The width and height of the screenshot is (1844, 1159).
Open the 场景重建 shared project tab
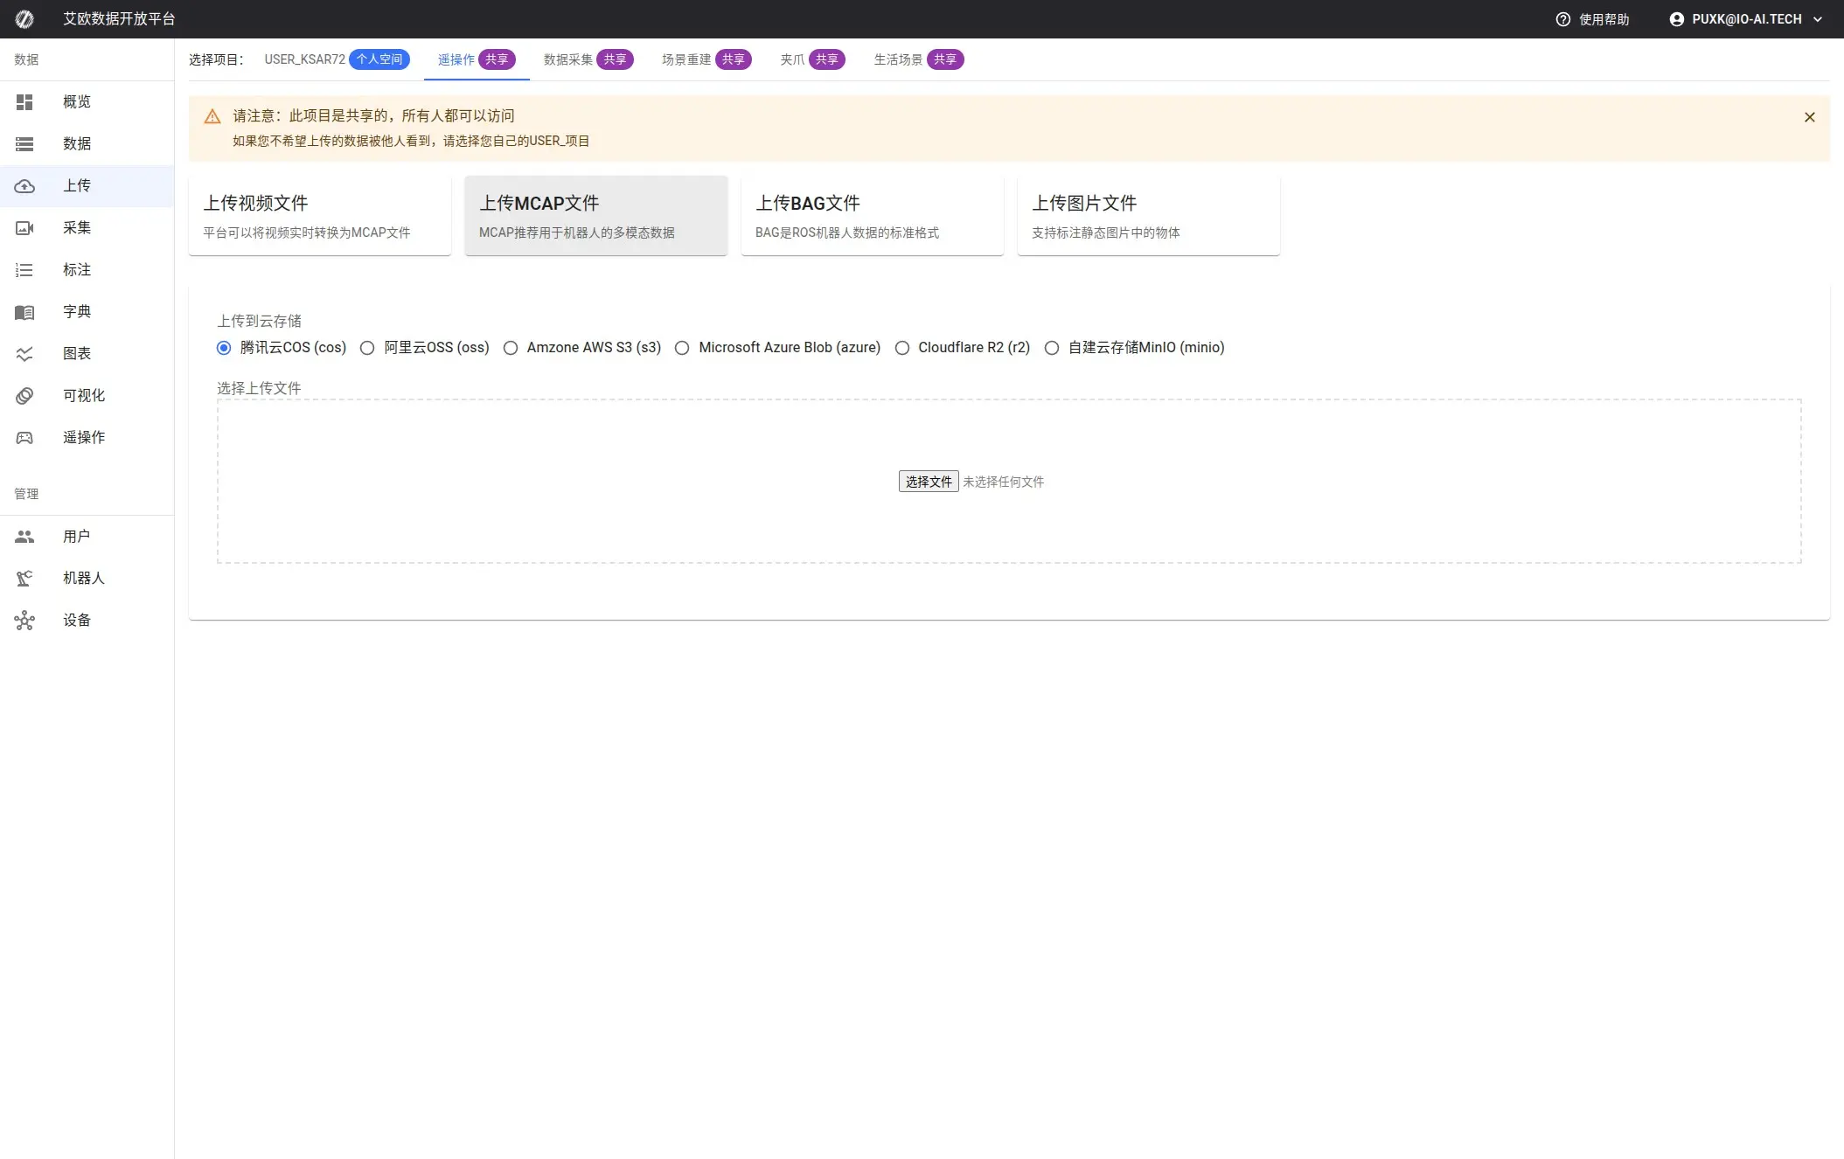click(706, 59)
